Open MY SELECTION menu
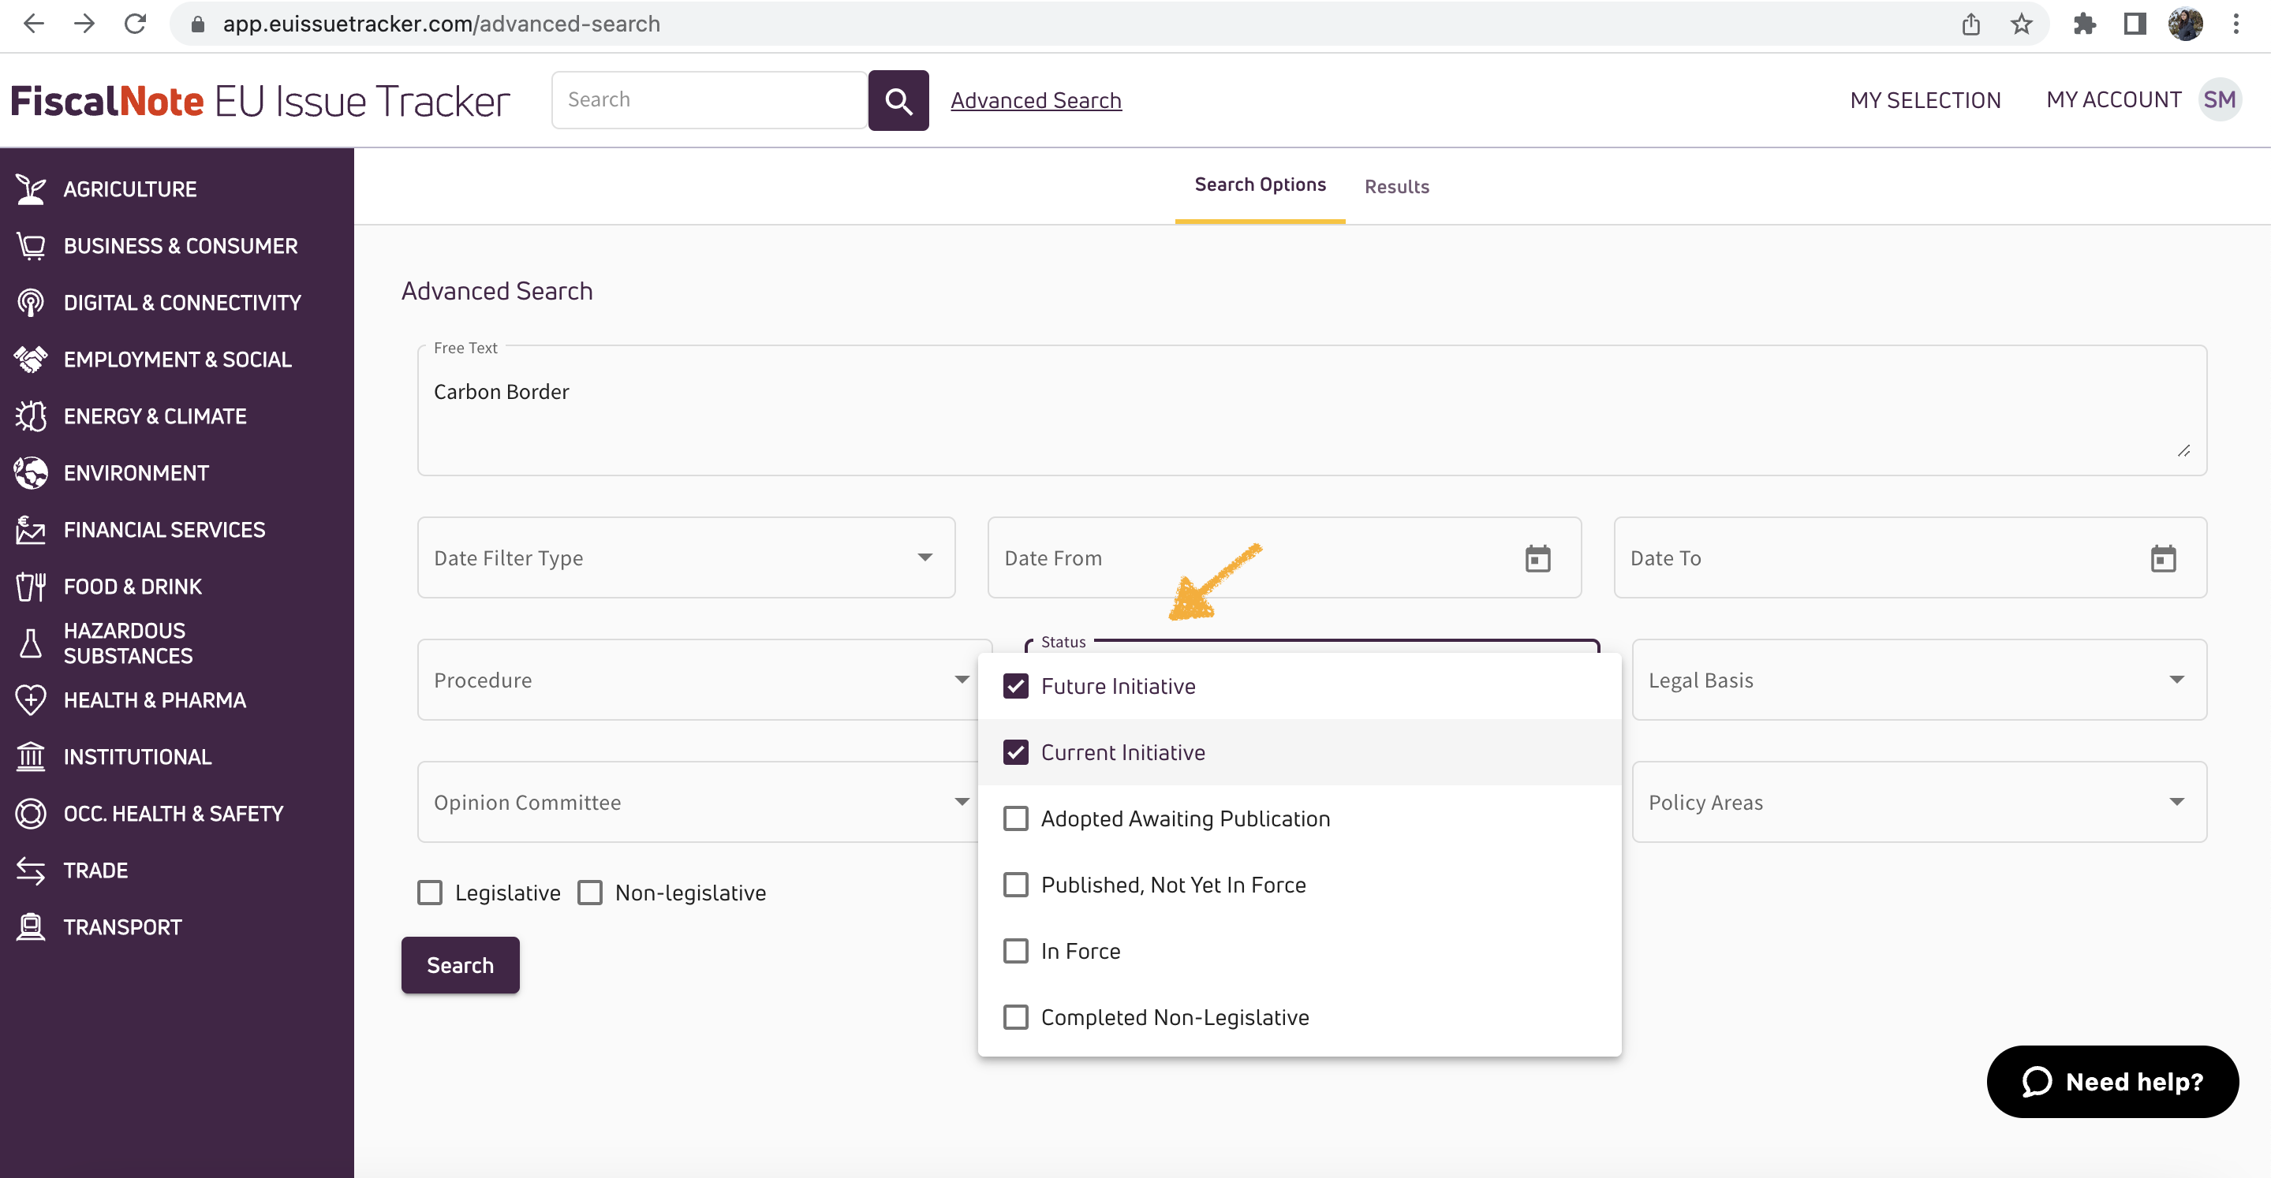The height and width of the screenshot is (1178, 2271). pyautogui.click(x=1925, y=100)
